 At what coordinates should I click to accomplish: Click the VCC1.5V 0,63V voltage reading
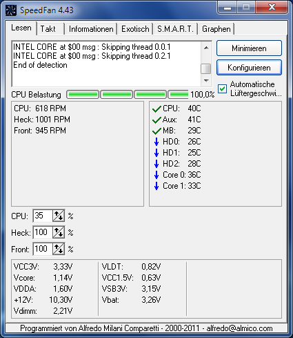[131, 278]
